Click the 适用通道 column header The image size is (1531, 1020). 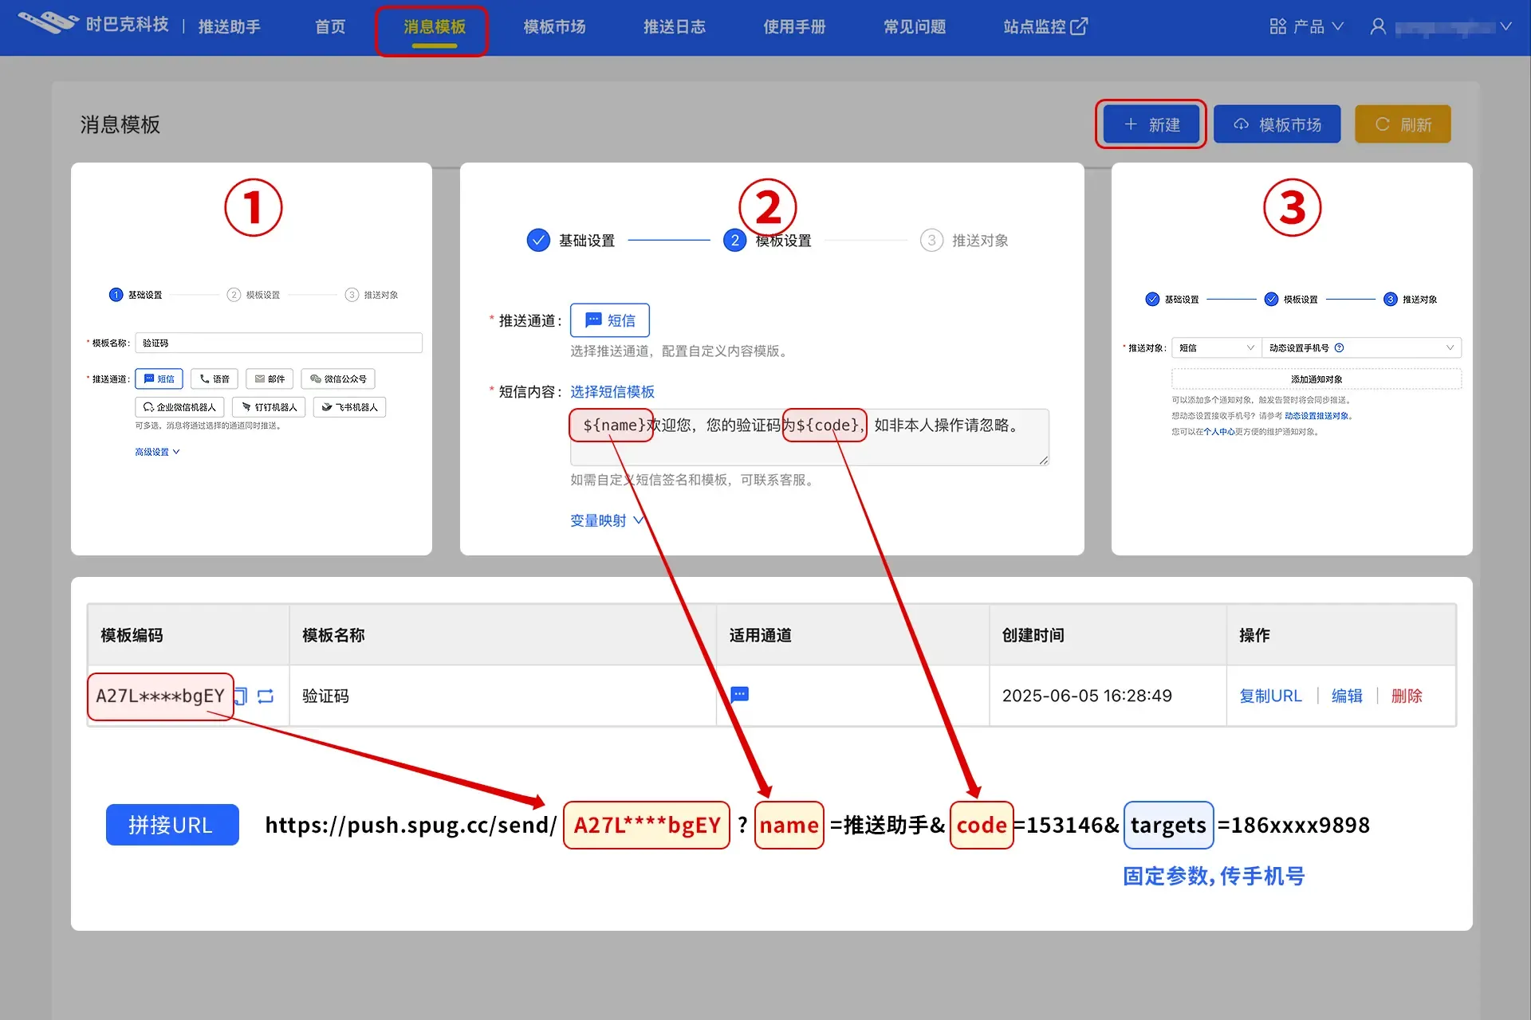[x=761, y=635]
